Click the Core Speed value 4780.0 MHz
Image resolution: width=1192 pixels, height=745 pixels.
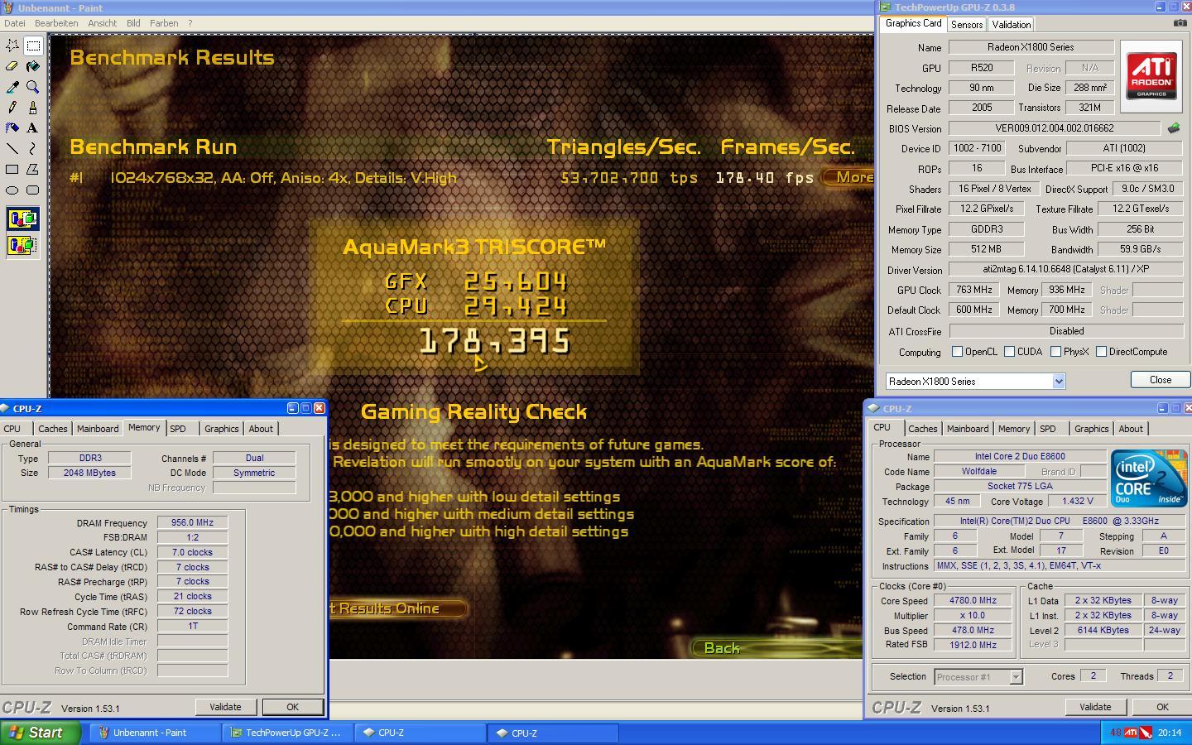pos(973,601)
